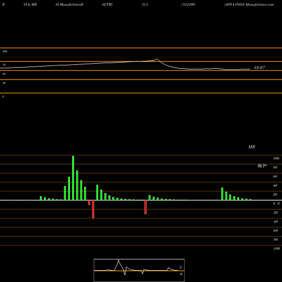This screenshot has width=282, height=282.
Task: Click the tallest green histogram bar
Action: pyautogui.click(x=73, y=178)
